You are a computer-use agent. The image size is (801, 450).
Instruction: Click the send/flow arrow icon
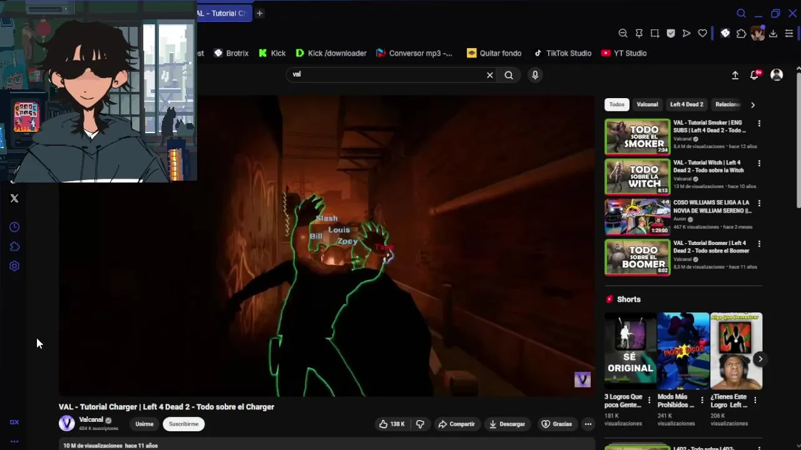coord(686,33)
